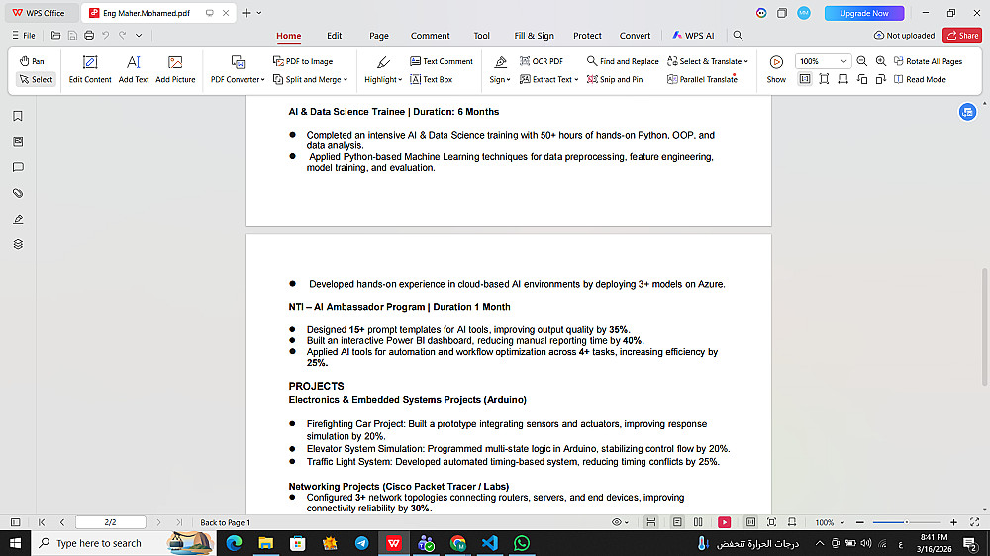Open the Comments sidebar panel
The width and height of the screenshot is (990, 556).
(18, 167)
